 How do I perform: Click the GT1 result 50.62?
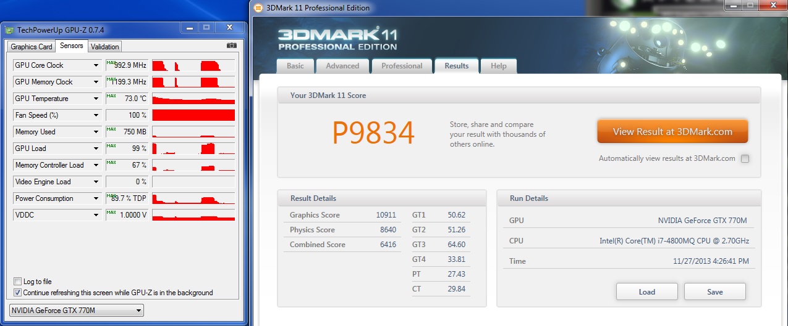(x=456, y=215)
